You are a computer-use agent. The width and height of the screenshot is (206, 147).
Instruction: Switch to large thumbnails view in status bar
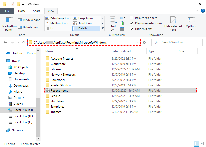202,144
